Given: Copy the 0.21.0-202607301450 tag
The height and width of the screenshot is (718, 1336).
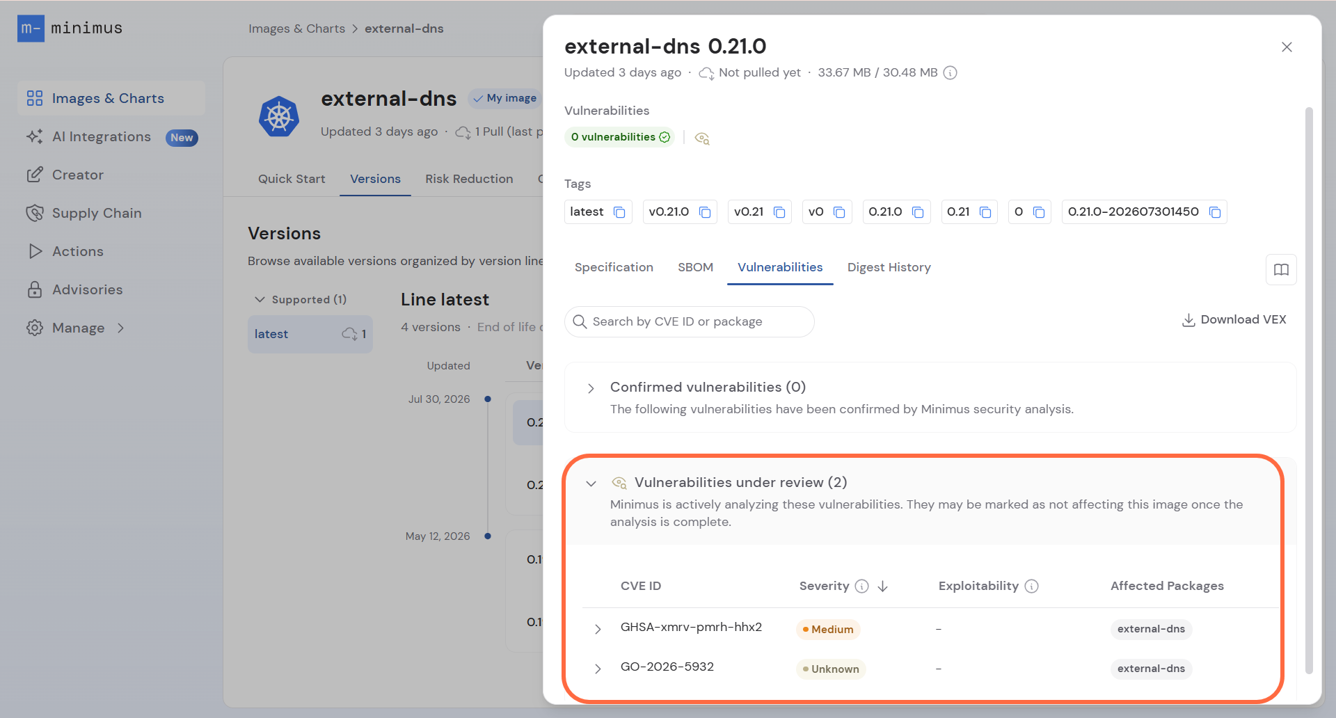Looking at the screenshot, I should pos(1215,212).
